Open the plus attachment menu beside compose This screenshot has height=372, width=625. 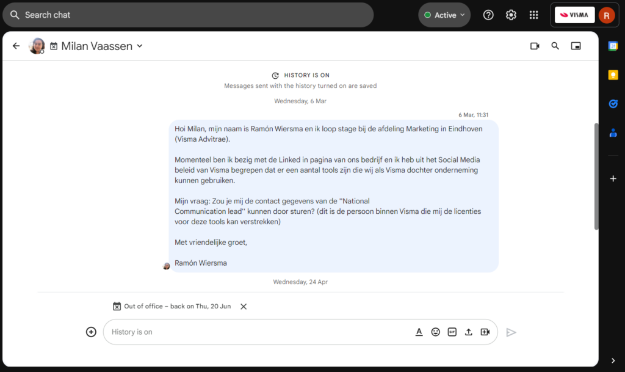click(91, 332)
